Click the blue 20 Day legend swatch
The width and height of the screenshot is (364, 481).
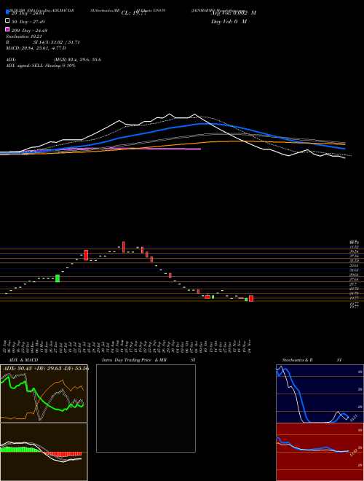tap(8, 12)
